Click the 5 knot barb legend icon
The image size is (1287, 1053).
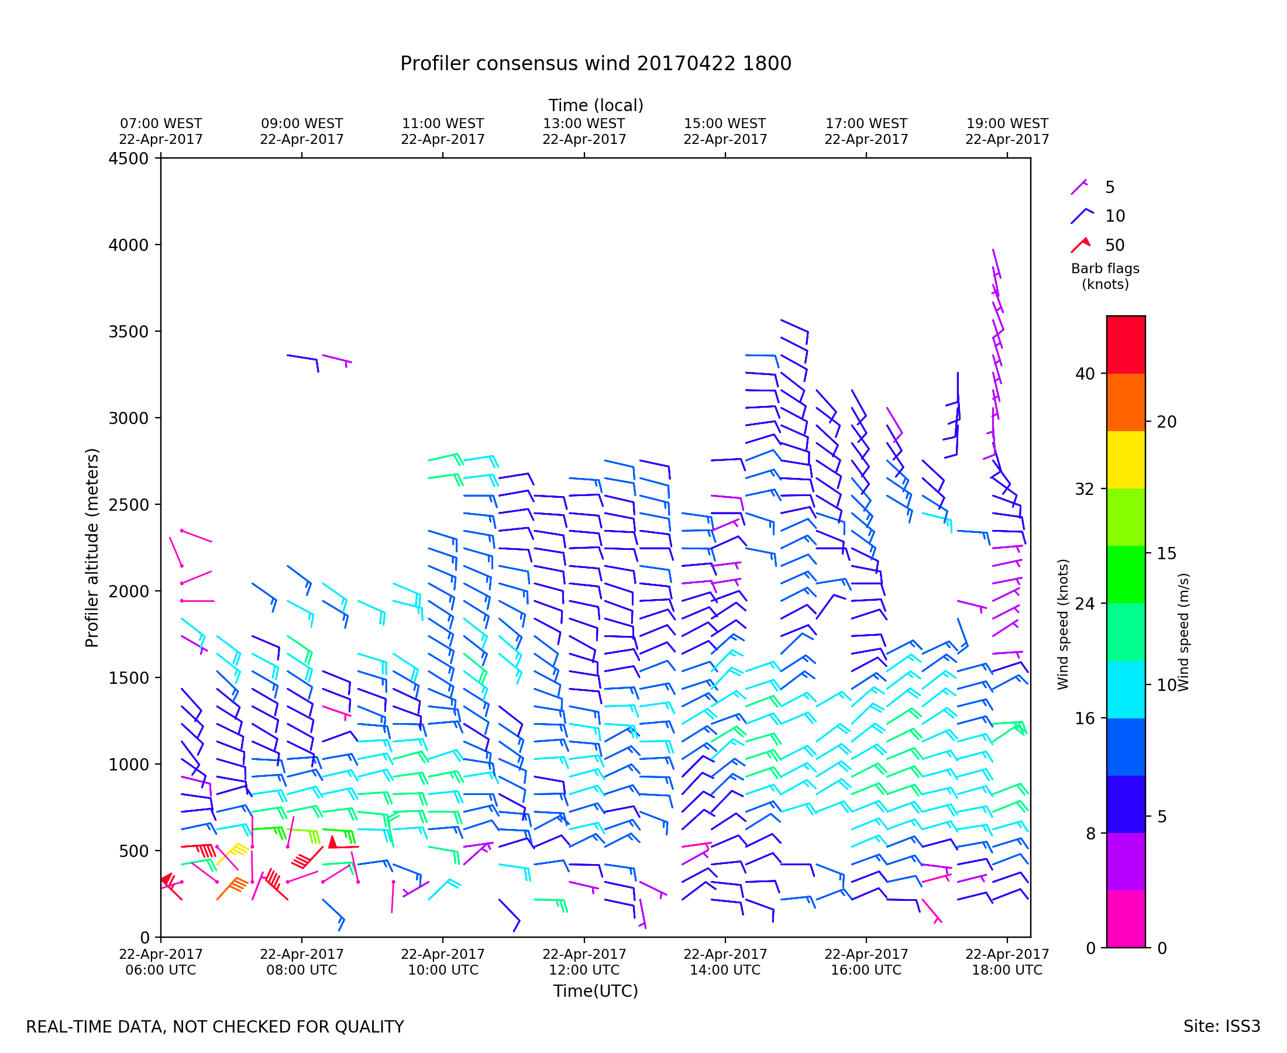(x=1079, y=187)
